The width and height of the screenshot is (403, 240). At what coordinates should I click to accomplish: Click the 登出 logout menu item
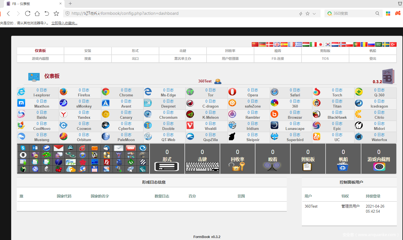pos(373,58)
